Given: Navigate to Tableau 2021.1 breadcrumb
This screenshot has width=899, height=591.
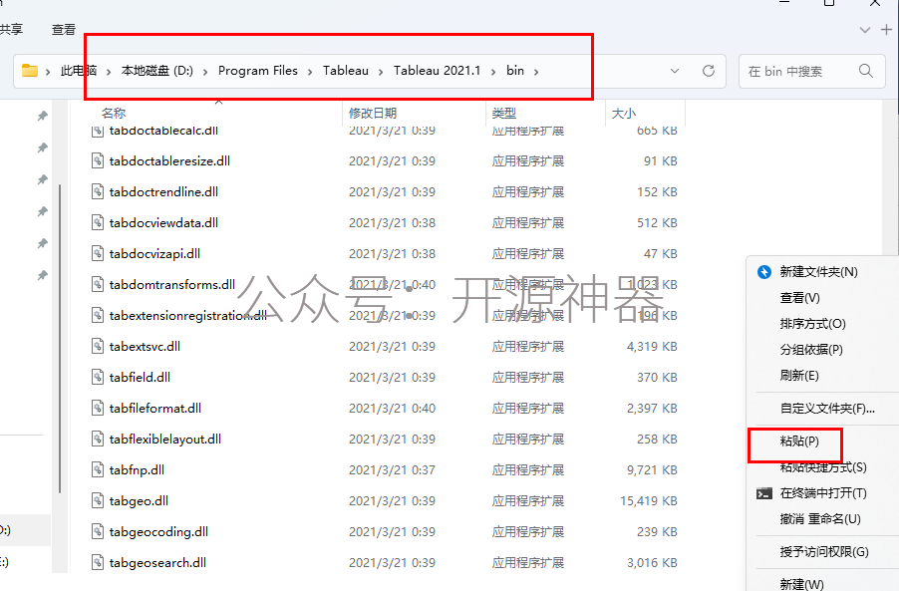Looking at the screenshot, I should pos(437,71).
